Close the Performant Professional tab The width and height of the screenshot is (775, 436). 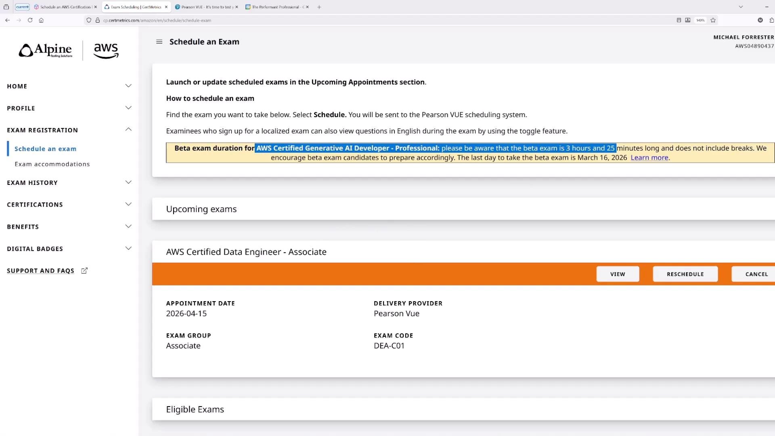click(307, 7)
